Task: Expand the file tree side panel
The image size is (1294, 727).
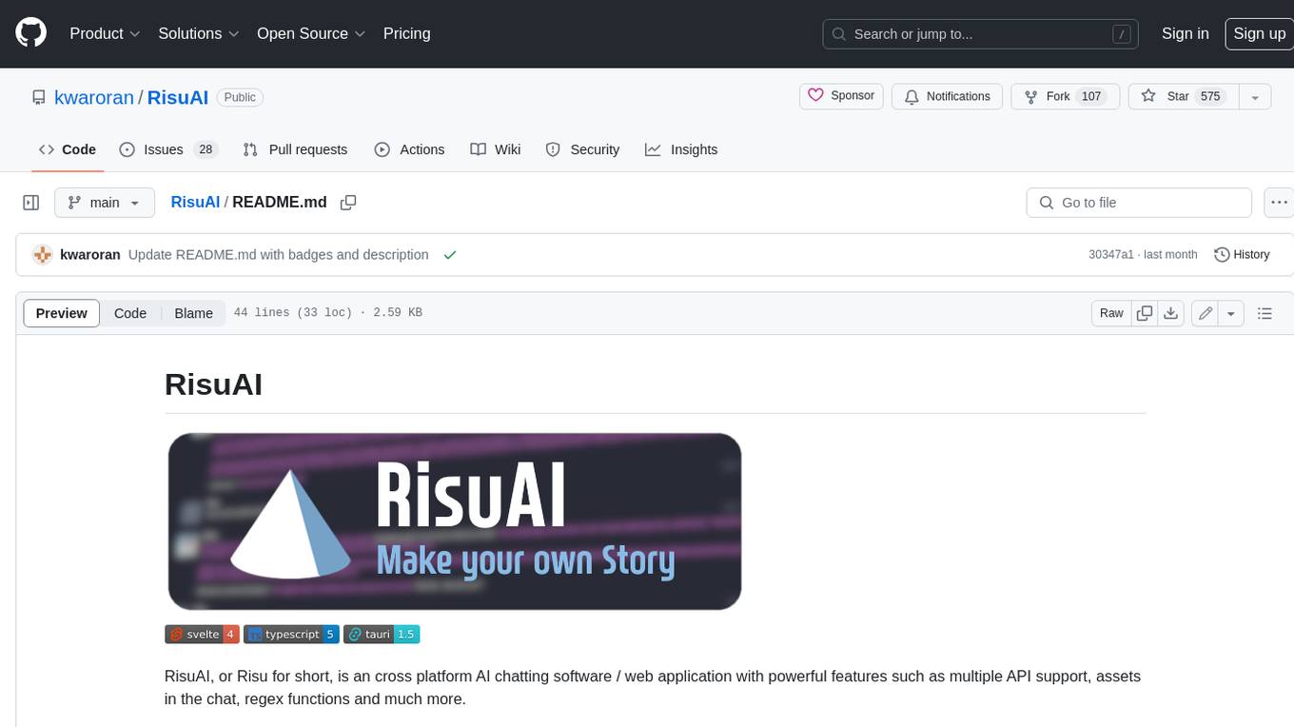Action: [x=30, y=203]
